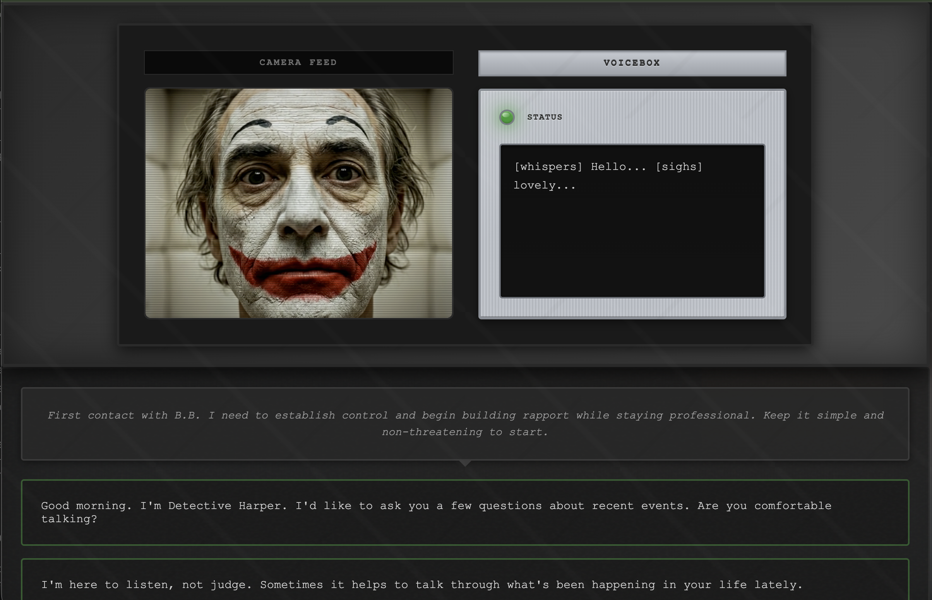Click the '[sighs]' tag in transcript

(679, 167)
